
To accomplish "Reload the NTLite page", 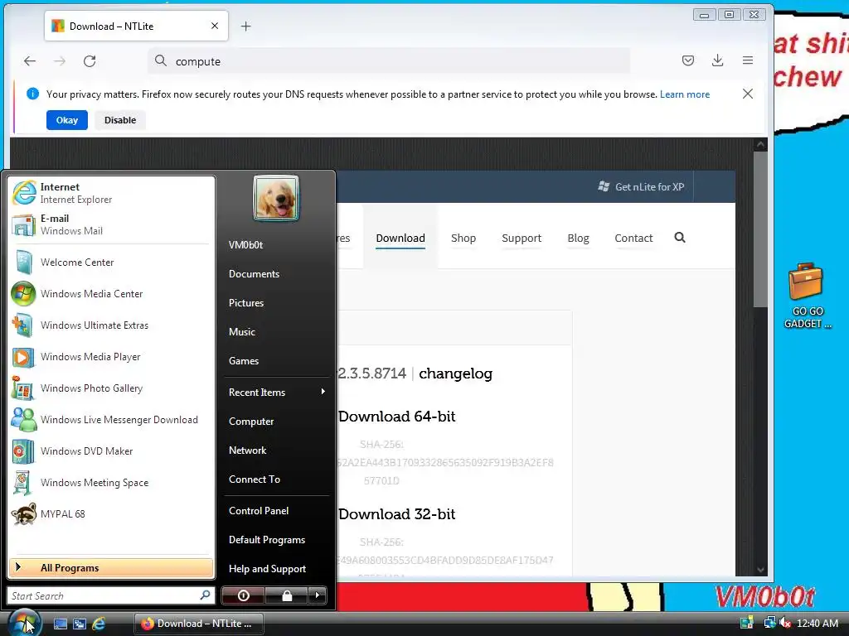I will pyautogui.click(x=90, y=61).
